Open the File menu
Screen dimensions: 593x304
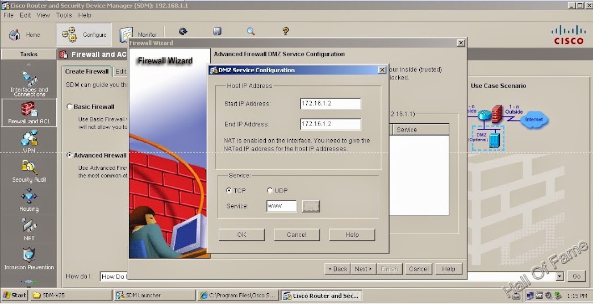point(9,15)
